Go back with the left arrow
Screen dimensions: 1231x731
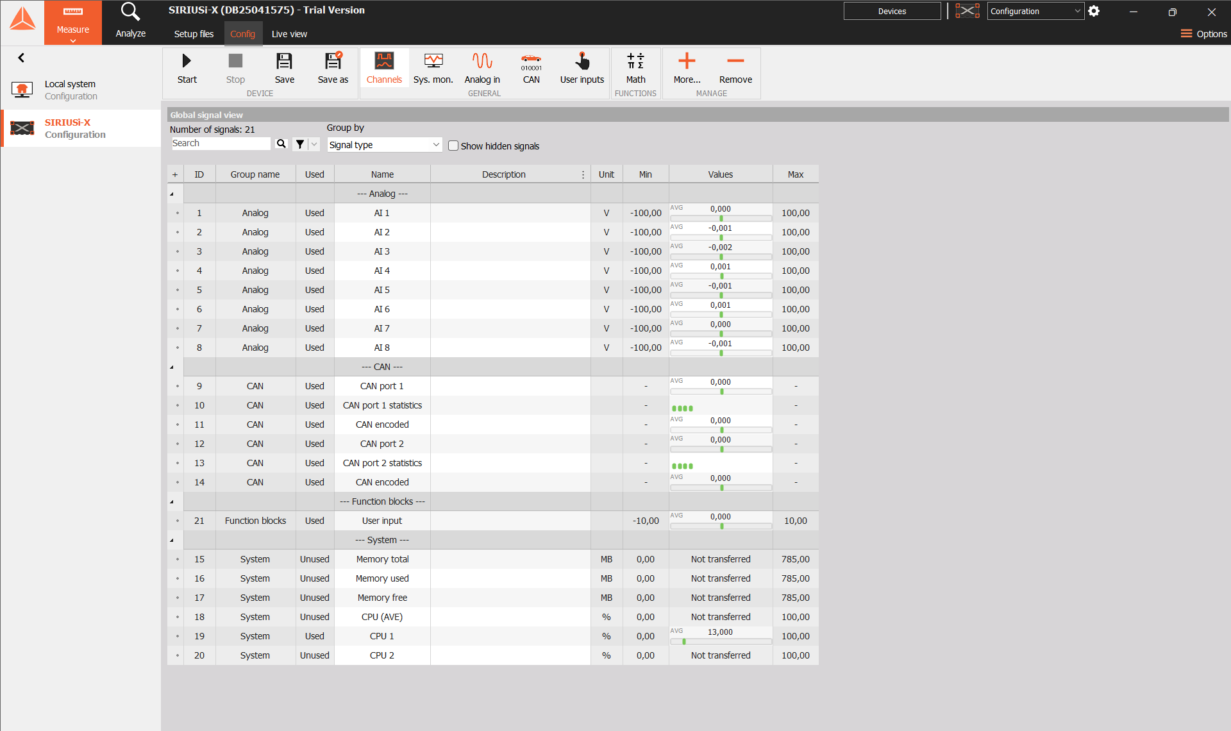point(21,58)
